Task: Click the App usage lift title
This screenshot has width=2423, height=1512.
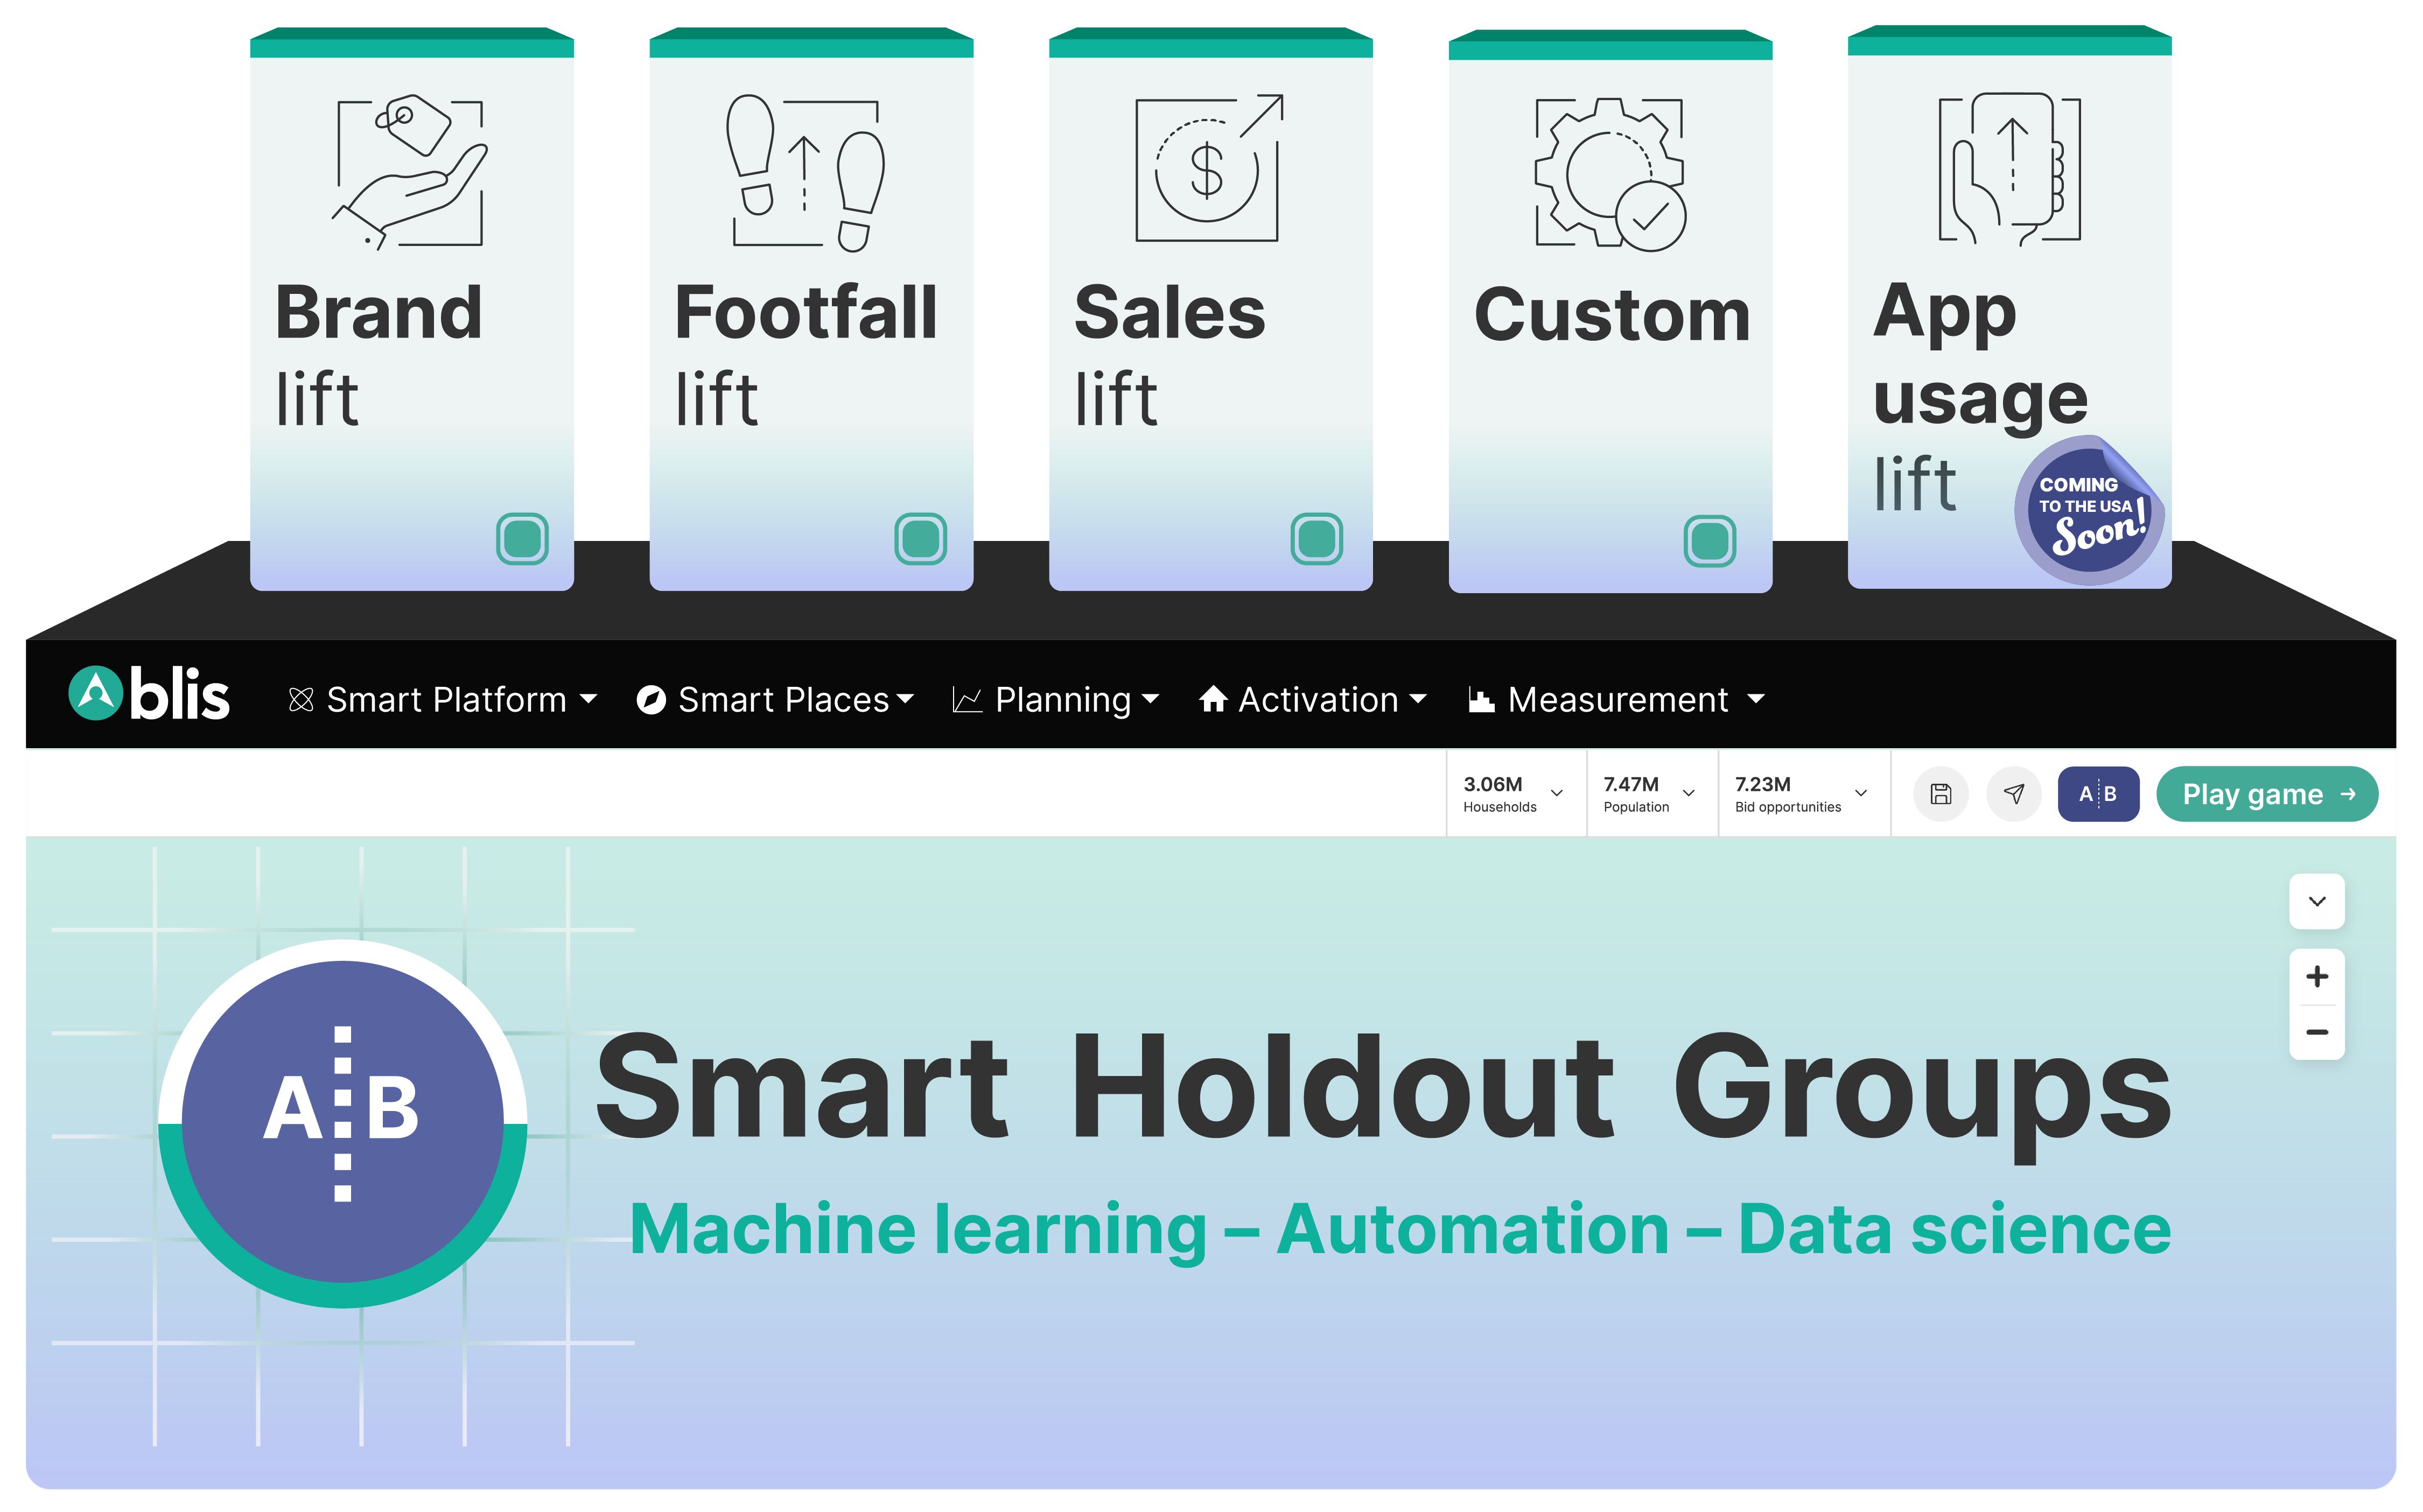Action: [x=1981, y=396]
